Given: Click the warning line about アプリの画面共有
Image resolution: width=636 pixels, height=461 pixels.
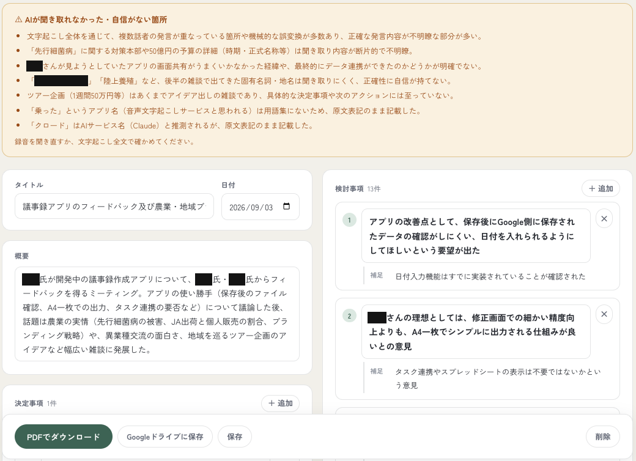Looking at the screenshot, I should [255, 66].
